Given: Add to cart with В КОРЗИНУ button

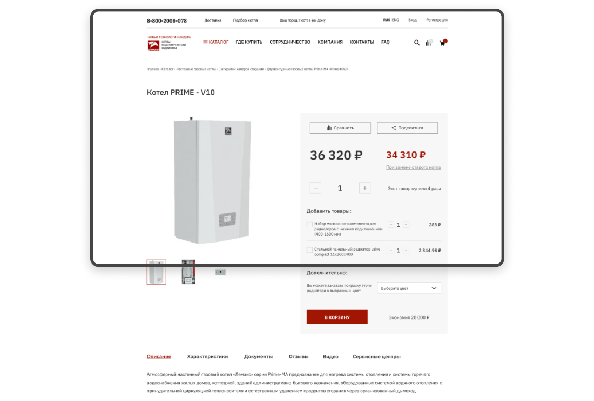Looking at the screenshot, I should point(337,317).
